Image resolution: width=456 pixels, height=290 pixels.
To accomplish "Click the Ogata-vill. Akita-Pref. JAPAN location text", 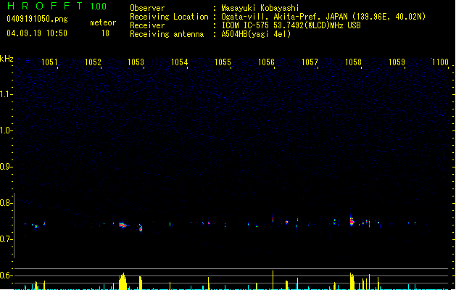I will tap(323, 17).
